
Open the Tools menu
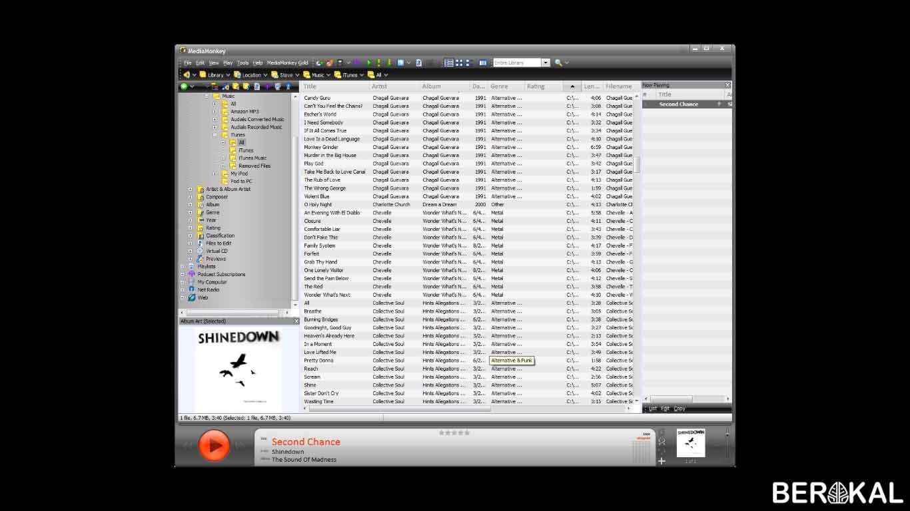point(243,63)
